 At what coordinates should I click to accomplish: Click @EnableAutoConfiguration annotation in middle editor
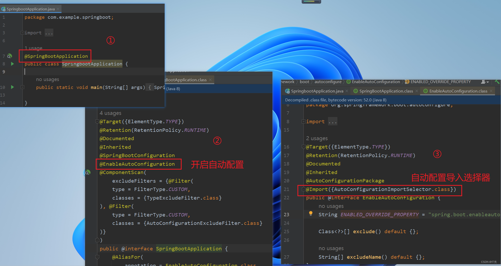pos(137,164)
